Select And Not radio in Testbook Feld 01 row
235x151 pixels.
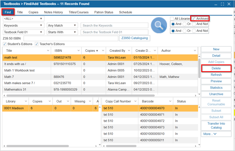pyautogui.click(x=194, y=31)
